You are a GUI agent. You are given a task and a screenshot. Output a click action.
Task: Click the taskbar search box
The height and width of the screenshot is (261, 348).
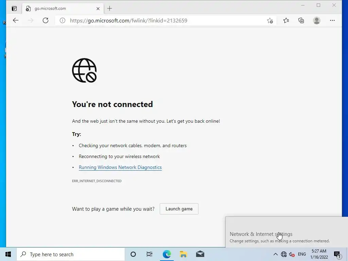(71, 254)
